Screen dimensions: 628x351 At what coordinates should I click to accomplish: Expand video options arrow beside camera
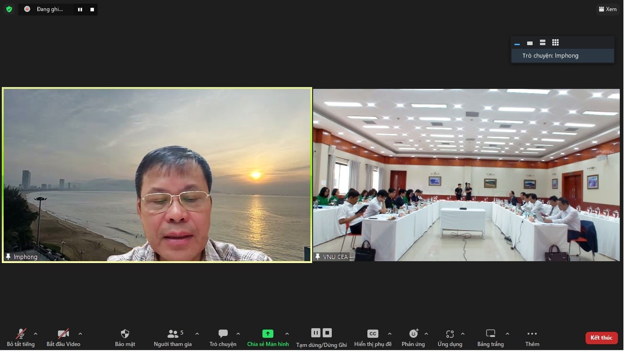80,334
